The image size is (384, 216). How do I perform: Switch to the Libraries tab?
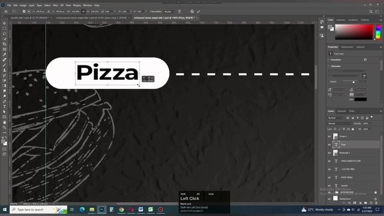click(x=361, y=47)
